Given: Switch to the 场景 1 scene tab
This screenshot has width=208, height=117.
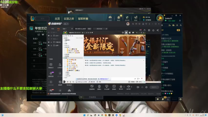Looking at the screenshot, I should [x=64, y=29].
